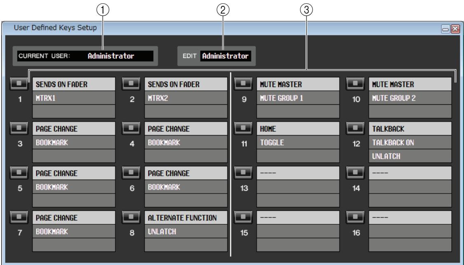This screenshot has width=464, height=265.
Task: Open key 3 PAGE CHANGE function field
Action: tap(74, 129)
